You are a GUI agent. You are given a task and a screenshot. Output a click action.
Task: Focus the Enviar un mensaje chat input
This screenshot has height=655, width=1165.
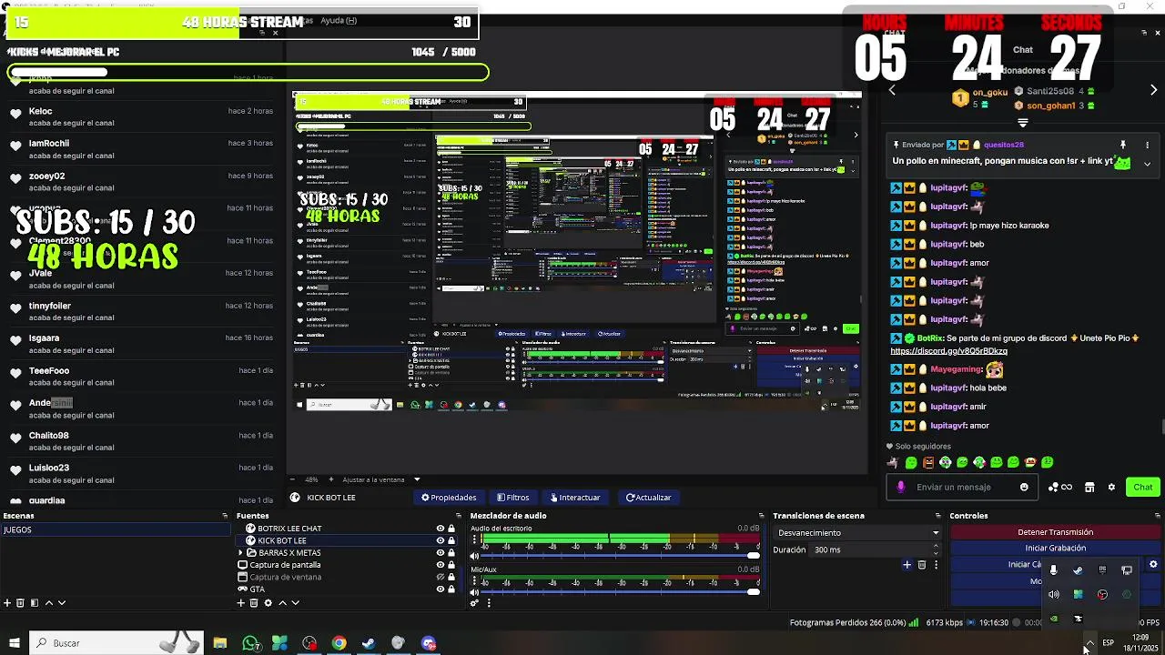[963, 487]
